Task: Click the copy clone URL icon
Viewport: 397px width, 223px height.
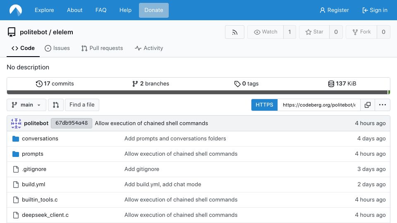Action: (x=367, y=105)
